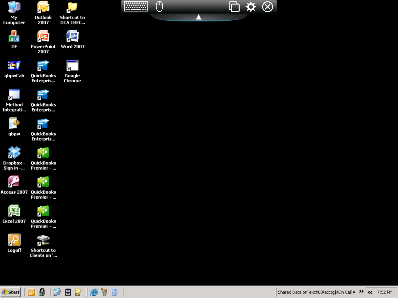Select the Excel 2007 shortcut

pos(14,214)
